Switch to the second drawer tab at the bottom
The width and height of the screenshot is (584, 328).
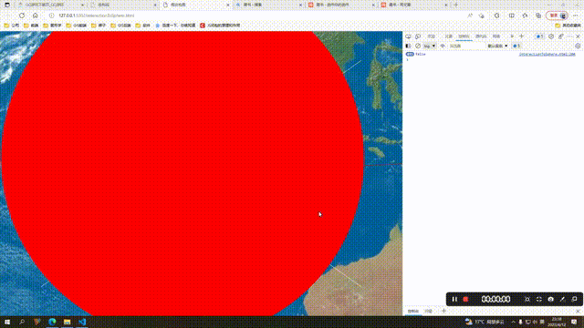(x=429, y=312)
